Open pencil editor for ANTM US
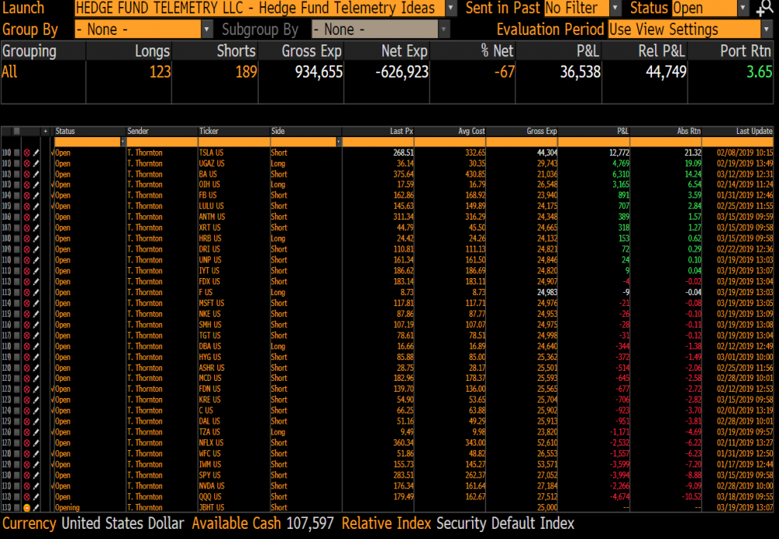779x539 pixels. click(x=36, y=217)
